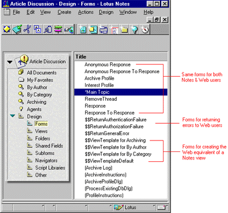Click the magnifier over document toolbar icon
This screenshot has height=213, width=228.
coord(48,29)
